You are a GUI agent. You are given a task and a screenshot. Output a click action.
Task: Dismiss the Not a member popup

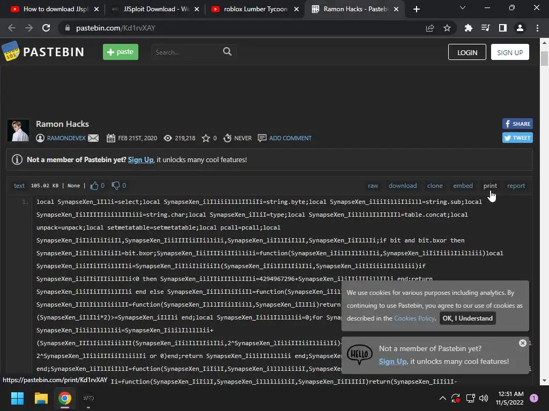pyautogui.click(x=522, y=343)
